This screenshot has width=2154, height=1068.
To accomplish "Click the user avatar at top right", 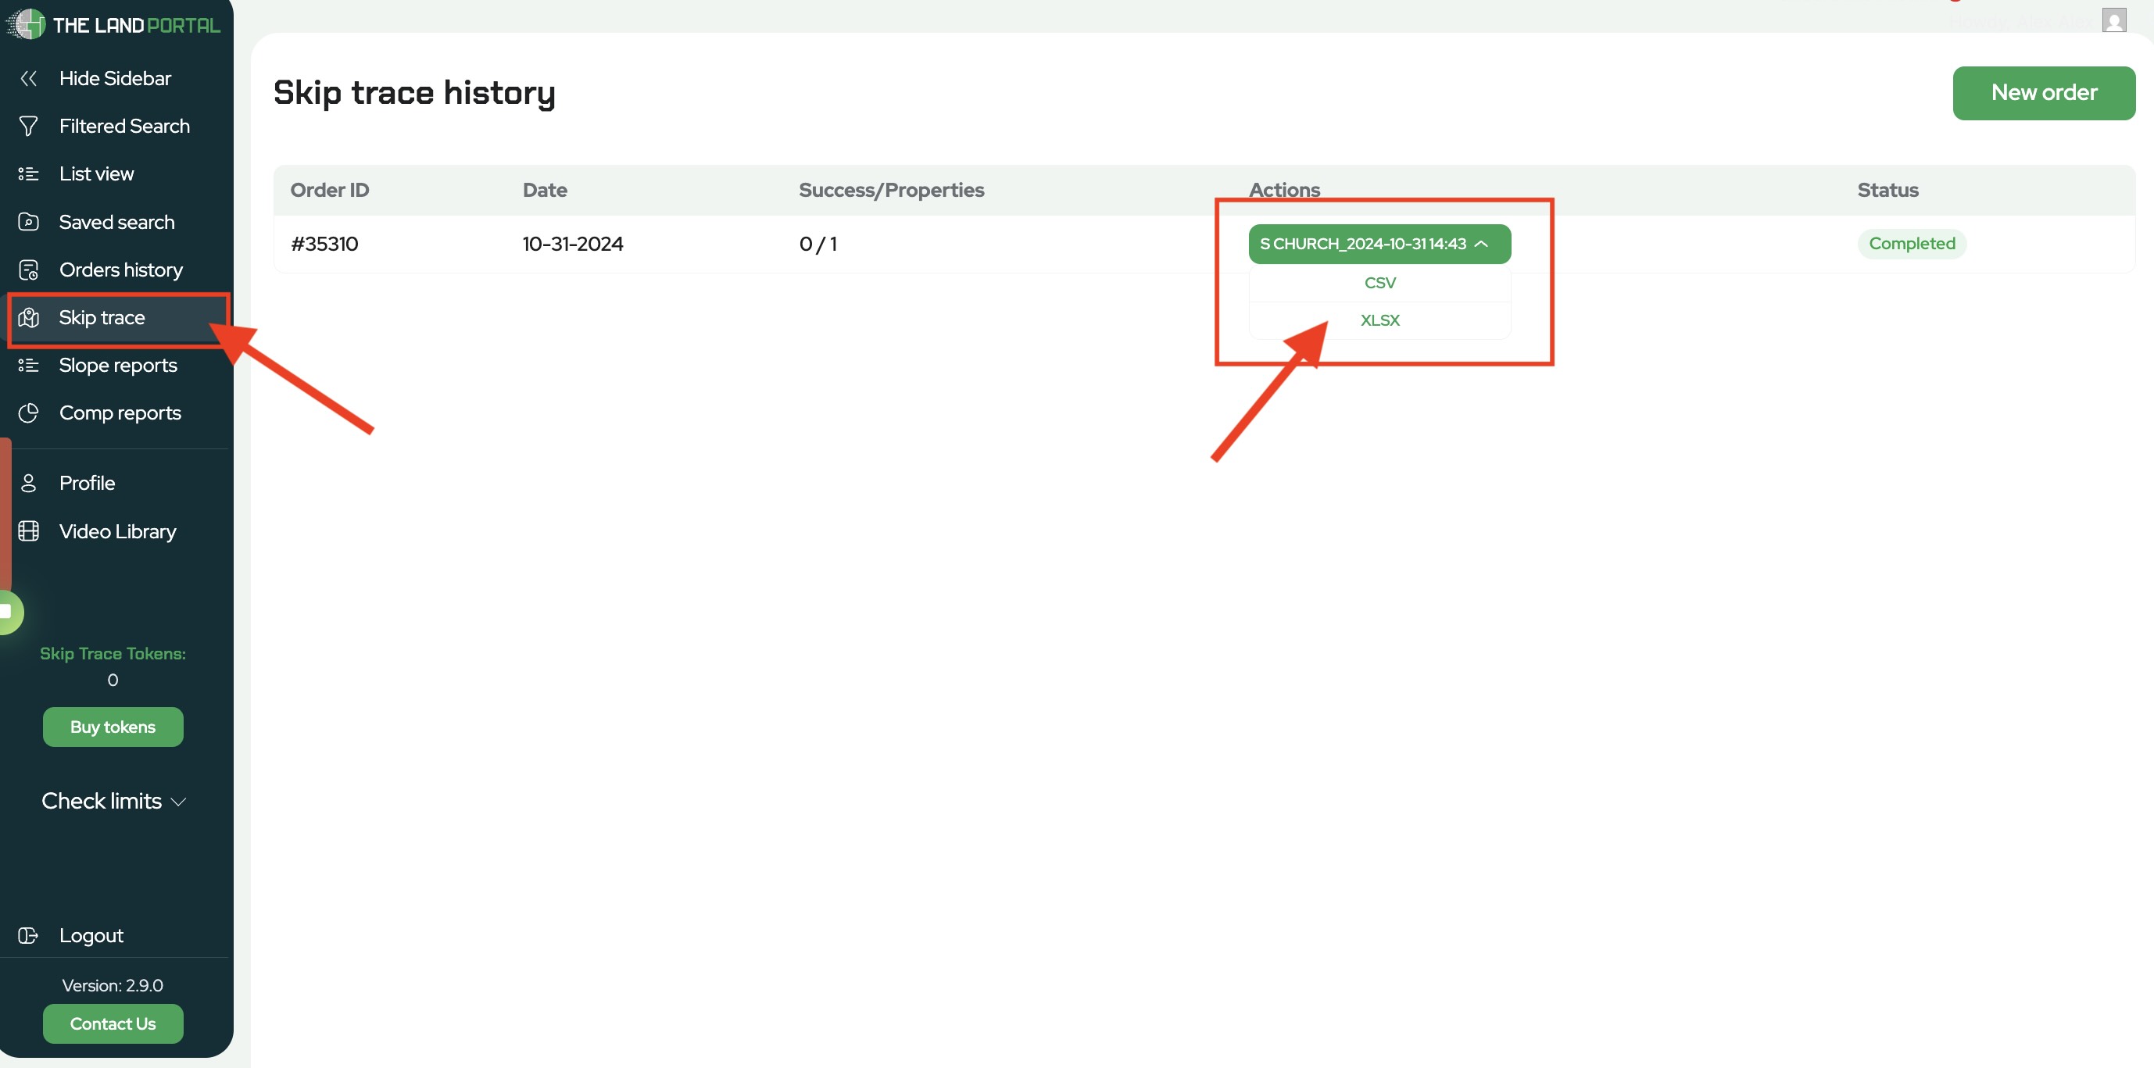I will (2113, 20).
